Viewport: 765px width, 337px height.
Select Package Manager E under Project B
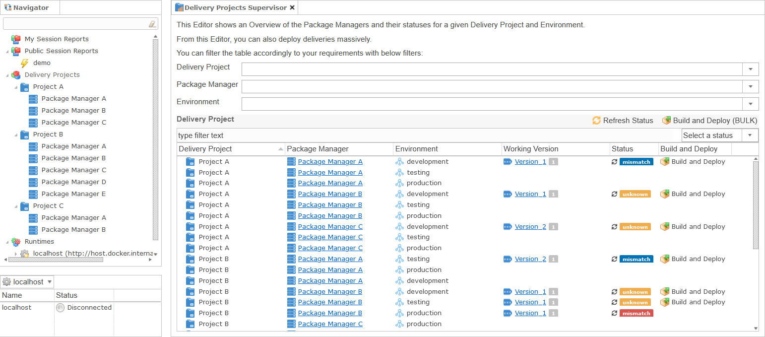point(73,194)
